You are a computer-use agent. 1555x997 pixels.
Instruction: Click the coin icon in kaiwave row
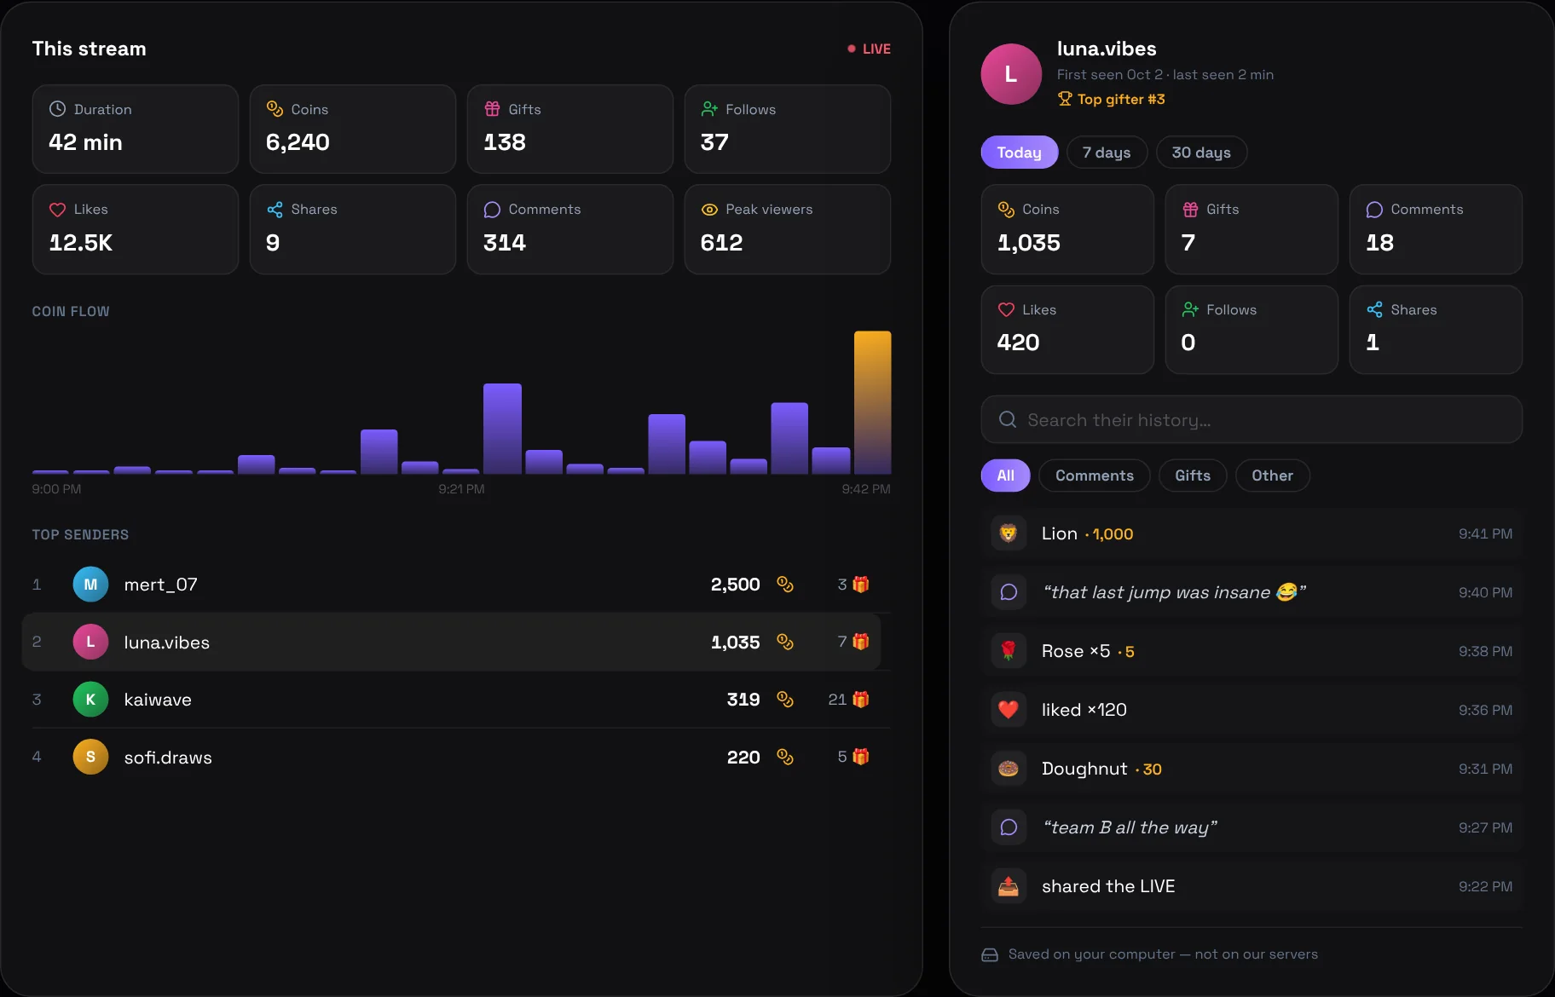pos(785,700)
